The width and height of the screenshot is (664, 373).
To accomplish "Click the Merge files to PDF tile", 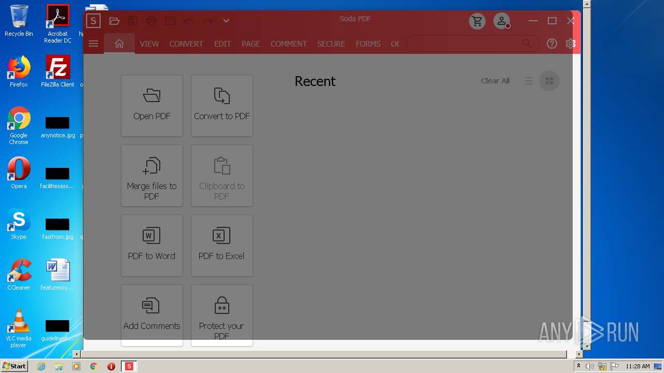I will 152,176.
